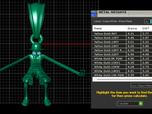Click the horizontal scrollbar below the metal table
This screenshot has height=114, width=152.
[124, 79]
